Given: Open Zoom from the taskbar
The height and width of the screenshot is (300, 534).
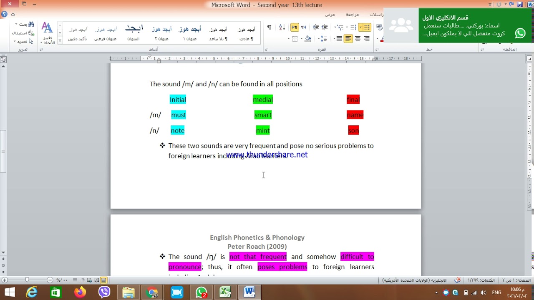Looking at the screenshot, I should pos(177,292).
